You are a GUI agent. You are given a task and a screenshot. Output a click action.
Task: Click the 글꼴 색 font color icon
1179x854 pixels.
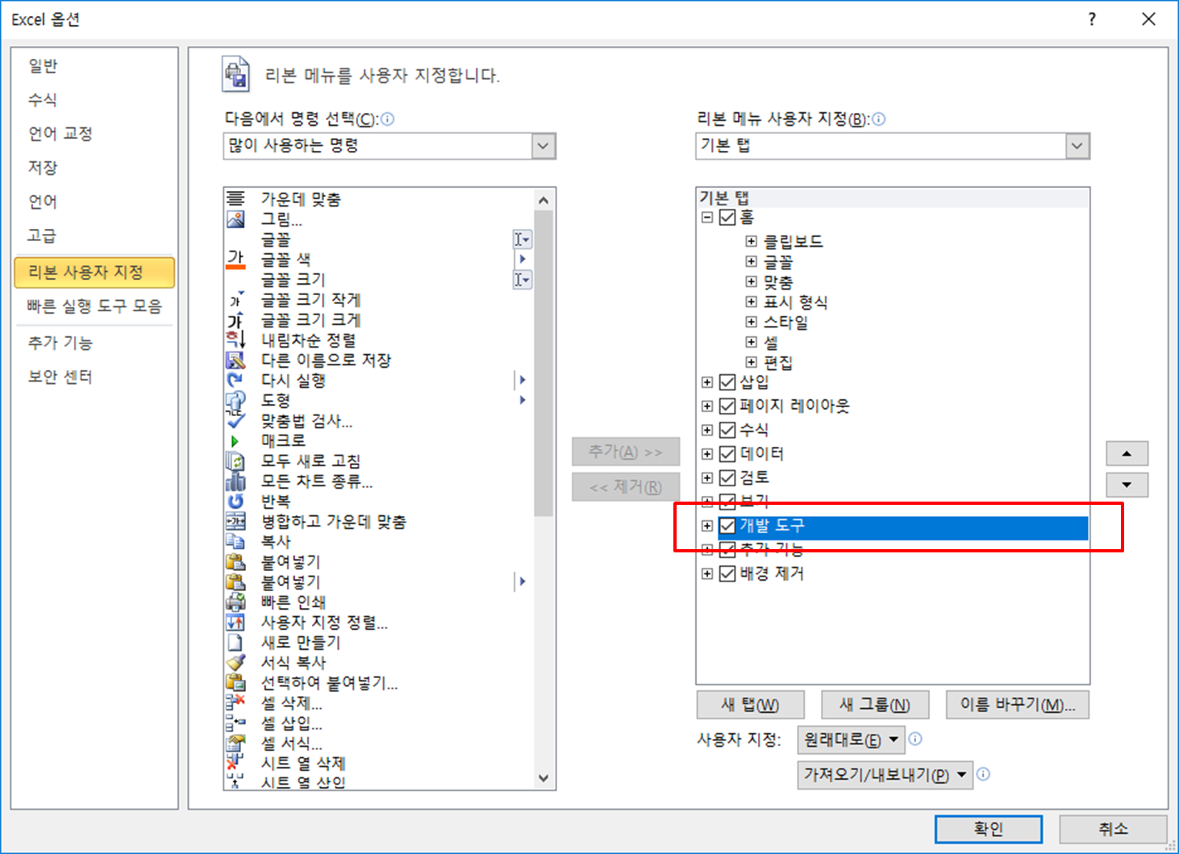coord(235,259)
